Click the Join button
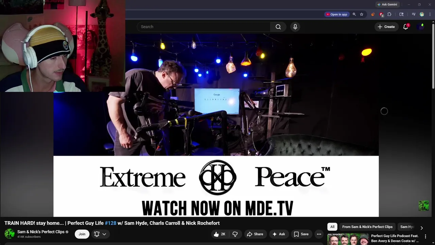The image size is (435, 245). tap(82, 234)
